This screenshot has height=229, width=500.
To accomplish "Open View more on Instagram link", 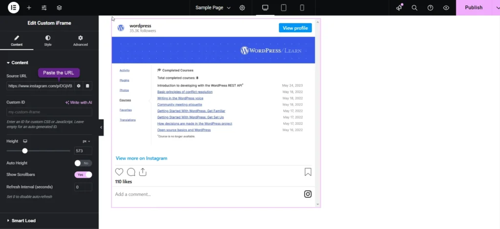I will click(141, 158).
